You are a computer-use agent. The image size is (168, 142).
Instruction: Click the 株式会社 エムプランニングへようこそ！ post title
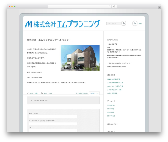tap(49, 40)
